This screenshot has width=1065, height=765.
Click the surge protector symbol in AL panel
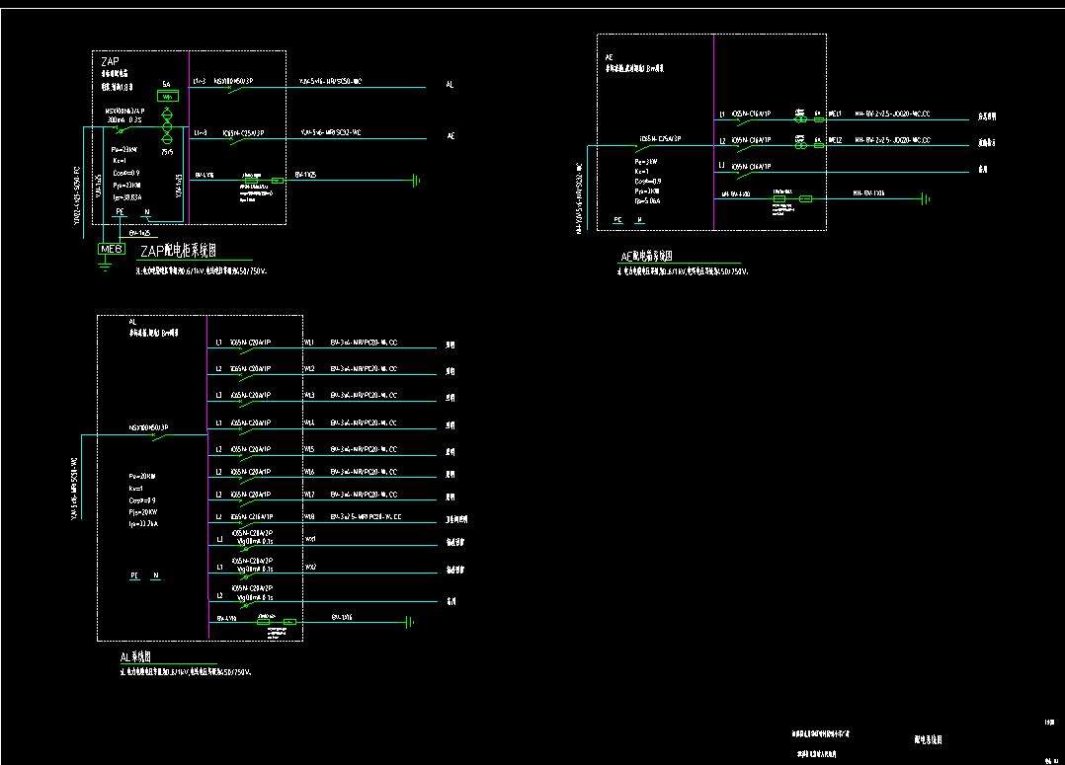tap(265, 622)
